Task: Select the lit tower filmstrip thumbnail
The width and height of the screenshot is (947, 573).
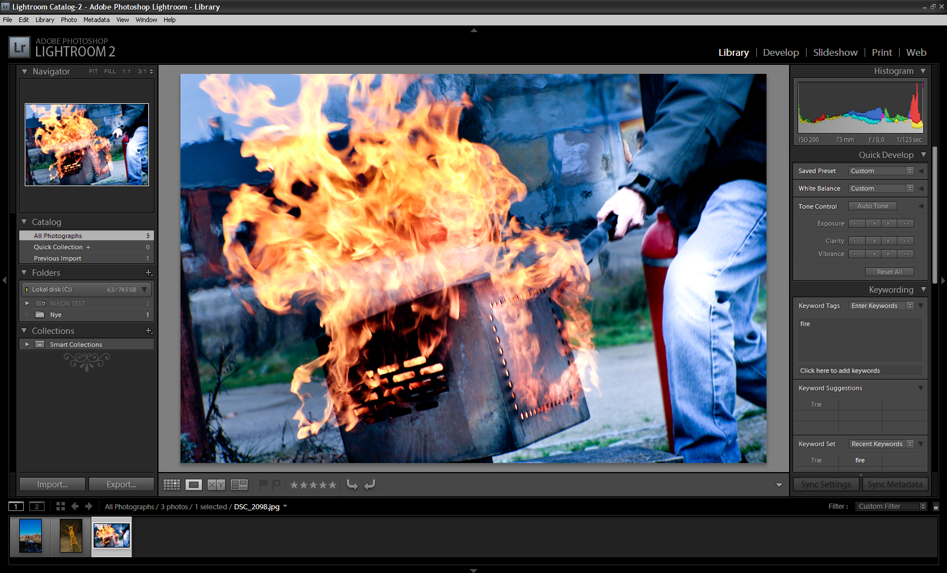Action: pos(71,536)
